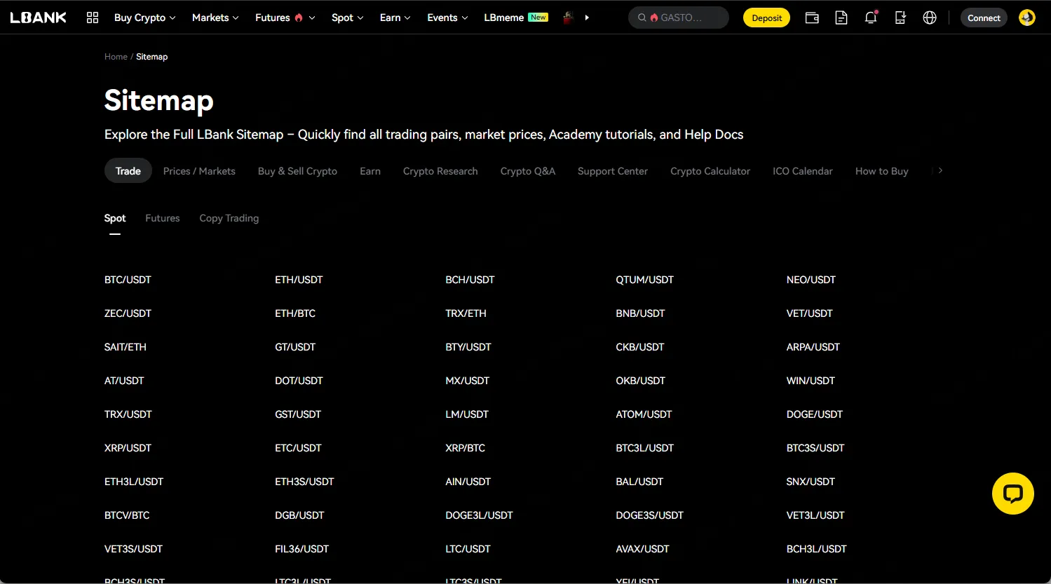
Task: Open the BTC/USDT trading pair link
Action: pos(128,280)
